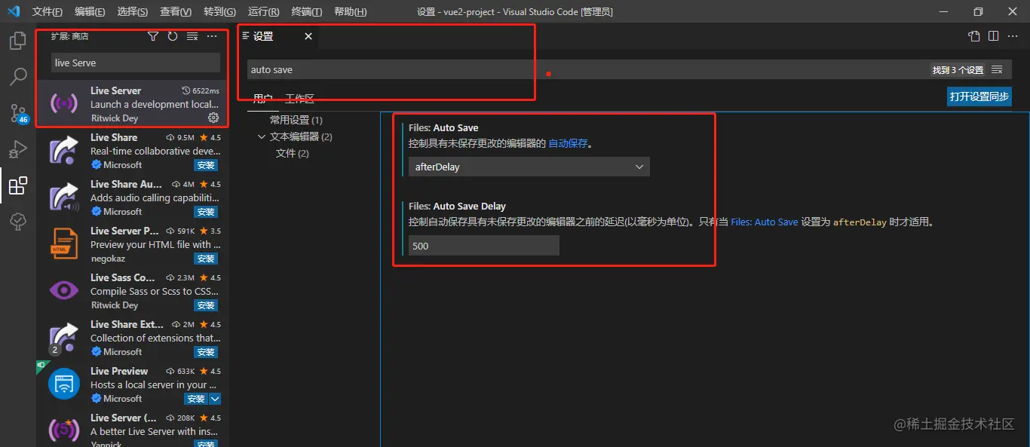The image size is (1030, 447).
Task: Click the 找到 3 个设置 results badge
Action: [958, 70]
